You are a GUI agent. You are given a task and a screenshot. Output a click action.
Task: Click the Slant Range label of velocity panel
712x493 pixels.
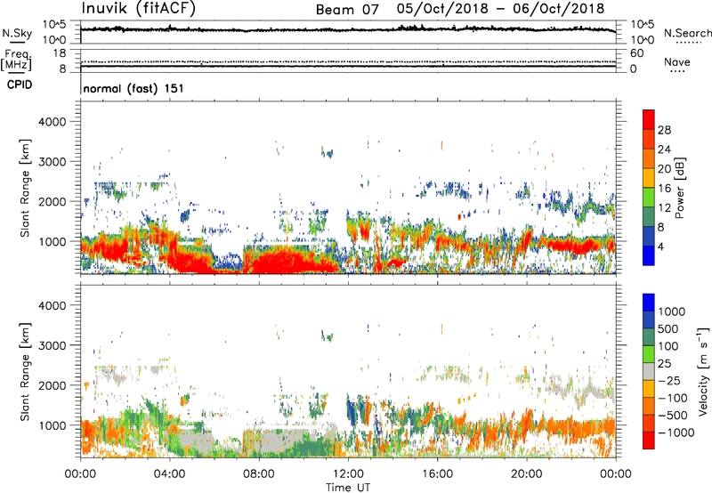[25, 372]
